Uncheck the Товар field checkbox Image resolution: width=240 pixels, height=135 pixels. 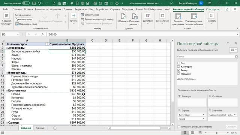coord(178,70)
